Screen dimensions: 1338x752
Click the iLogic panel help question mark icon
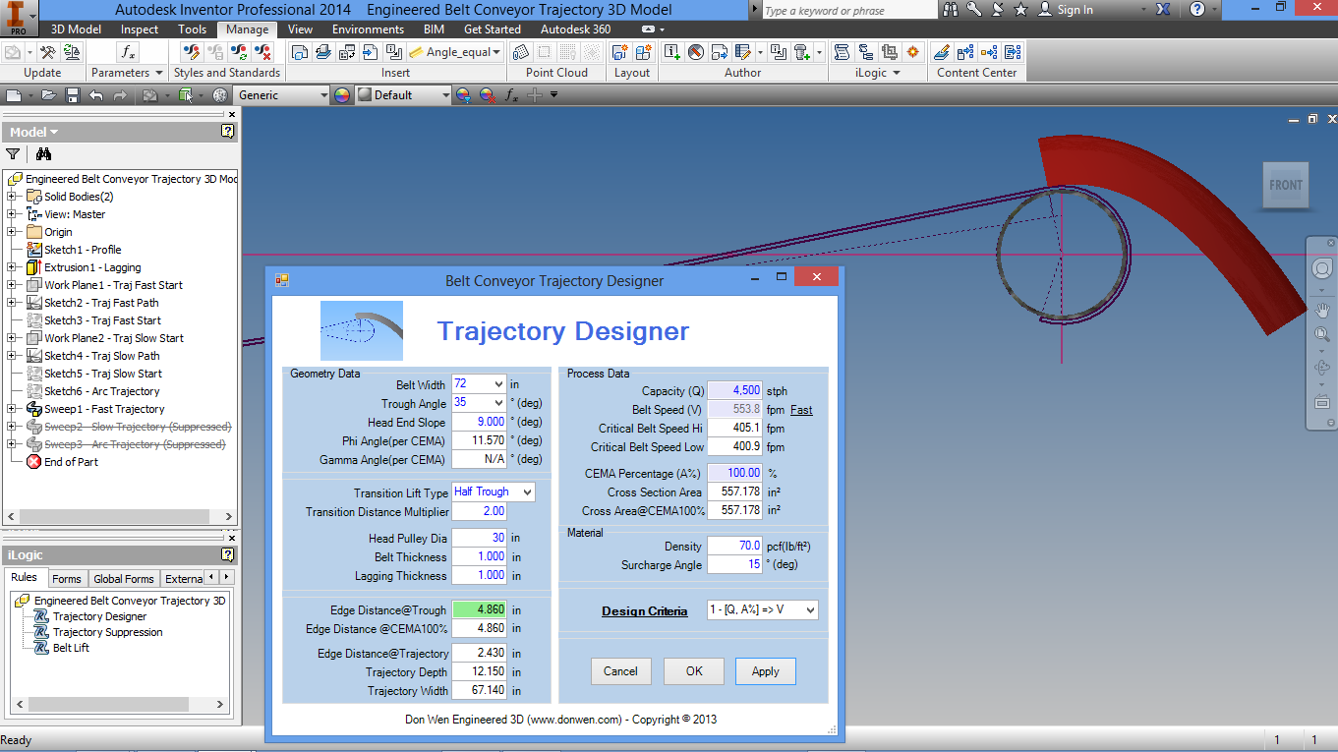pos(228,555)
